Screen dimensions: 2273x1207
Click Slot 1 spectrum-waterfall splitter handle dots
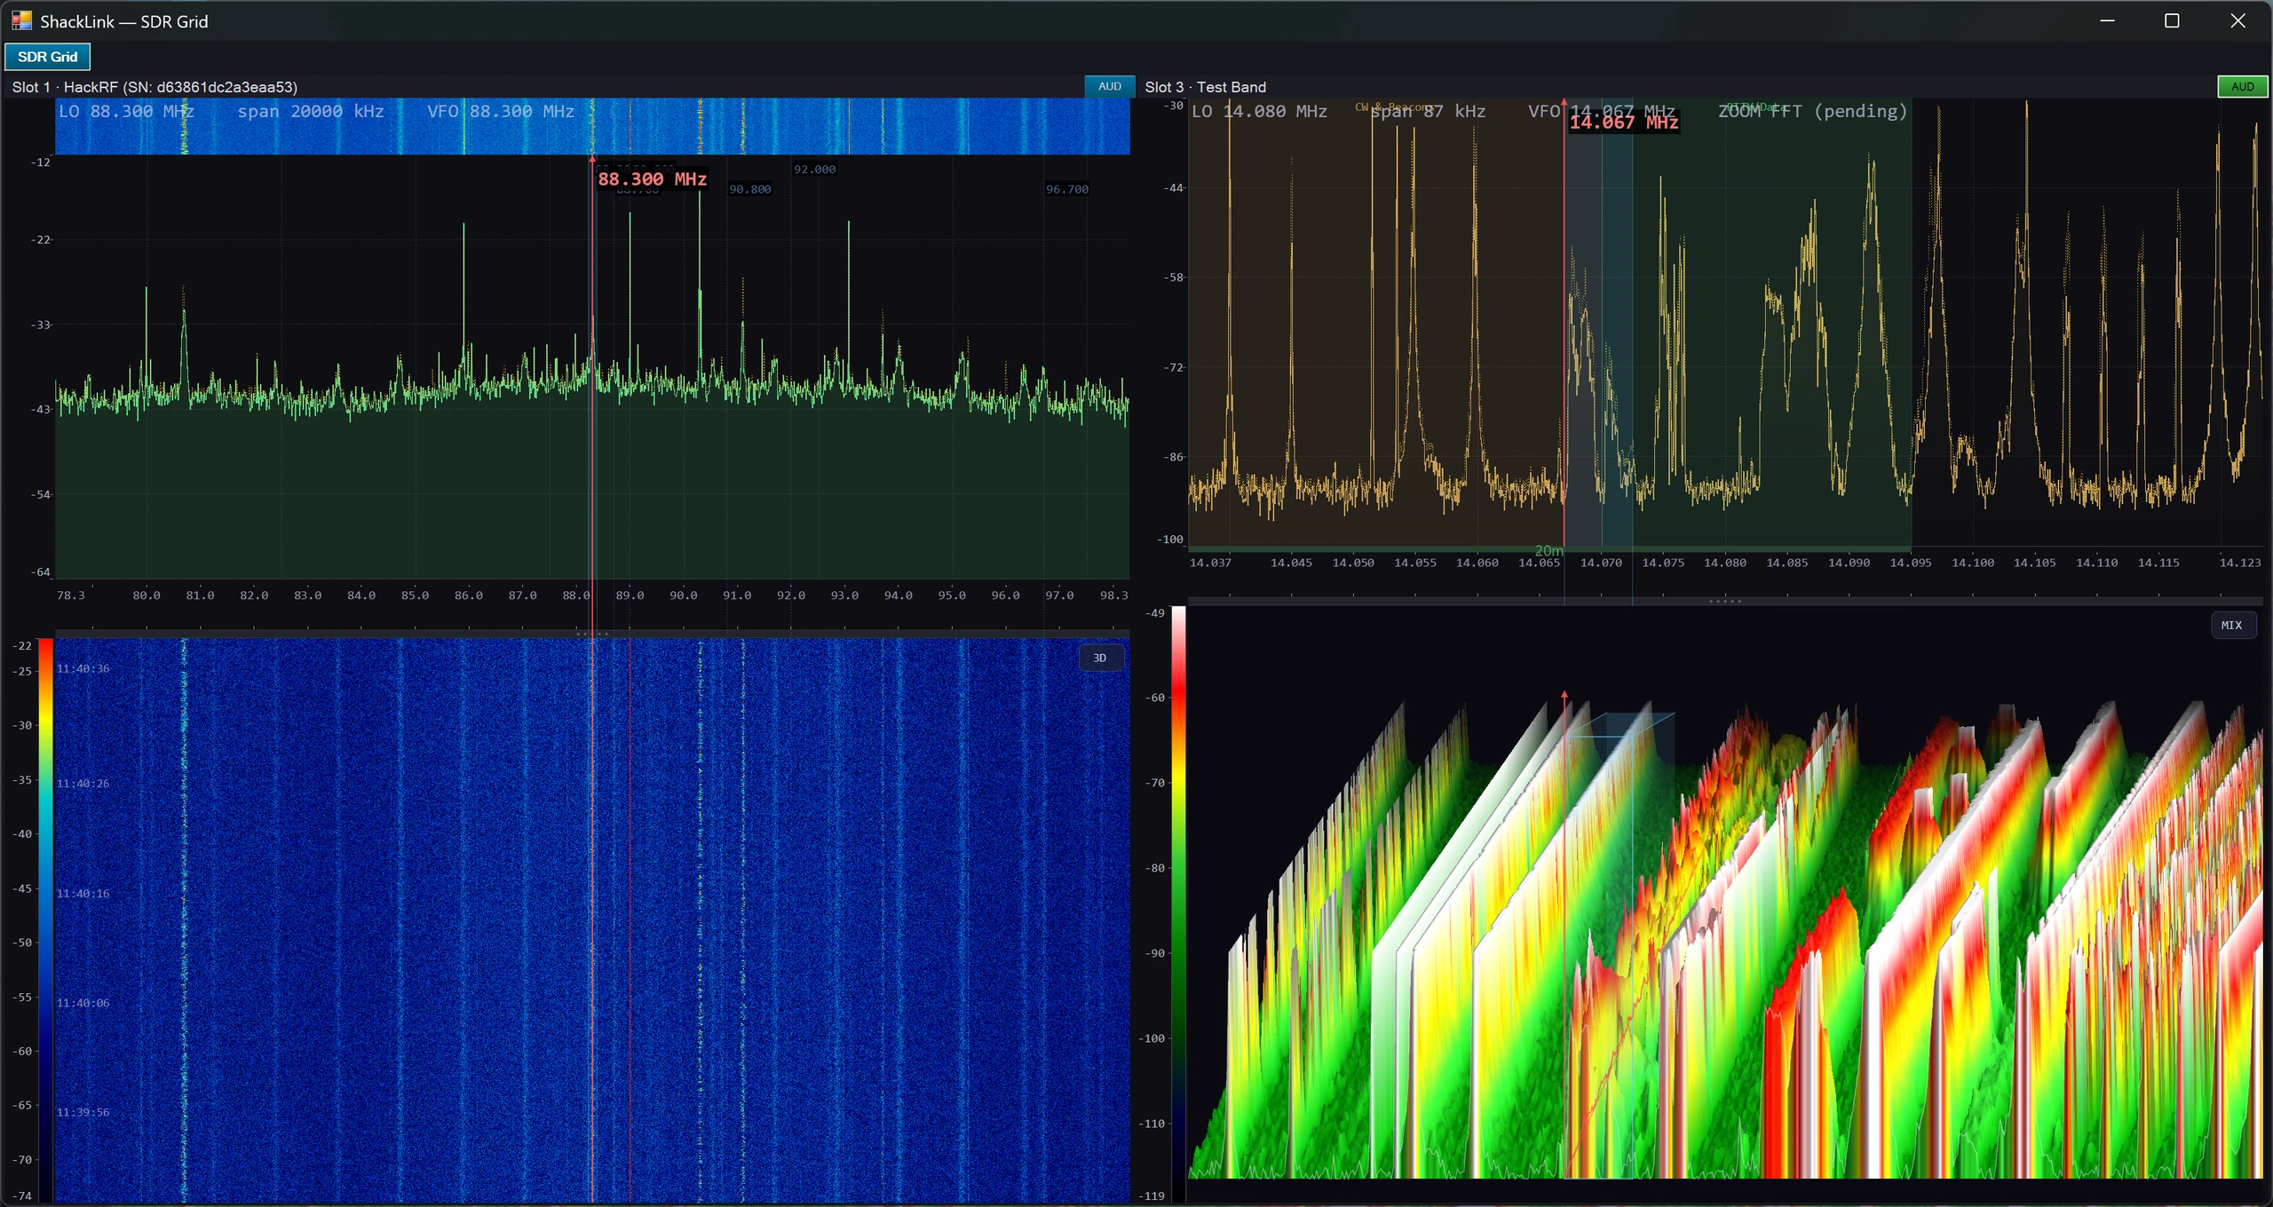(x=592, y=634)
